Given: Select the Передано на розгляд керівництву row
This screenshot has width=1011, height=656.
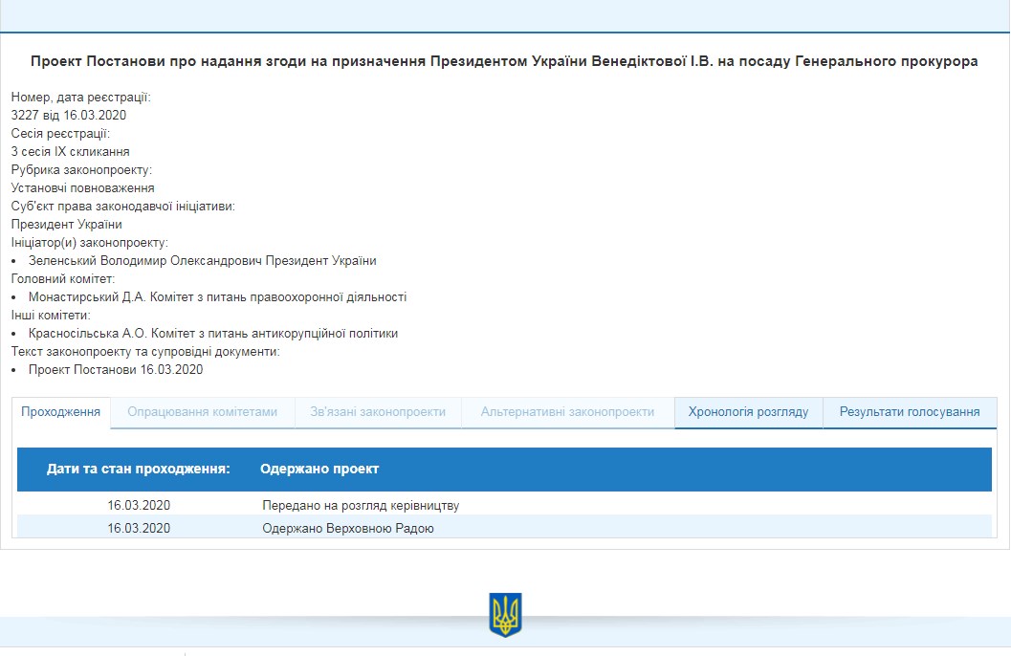Looking at the screenshot, I should [367, 505].
